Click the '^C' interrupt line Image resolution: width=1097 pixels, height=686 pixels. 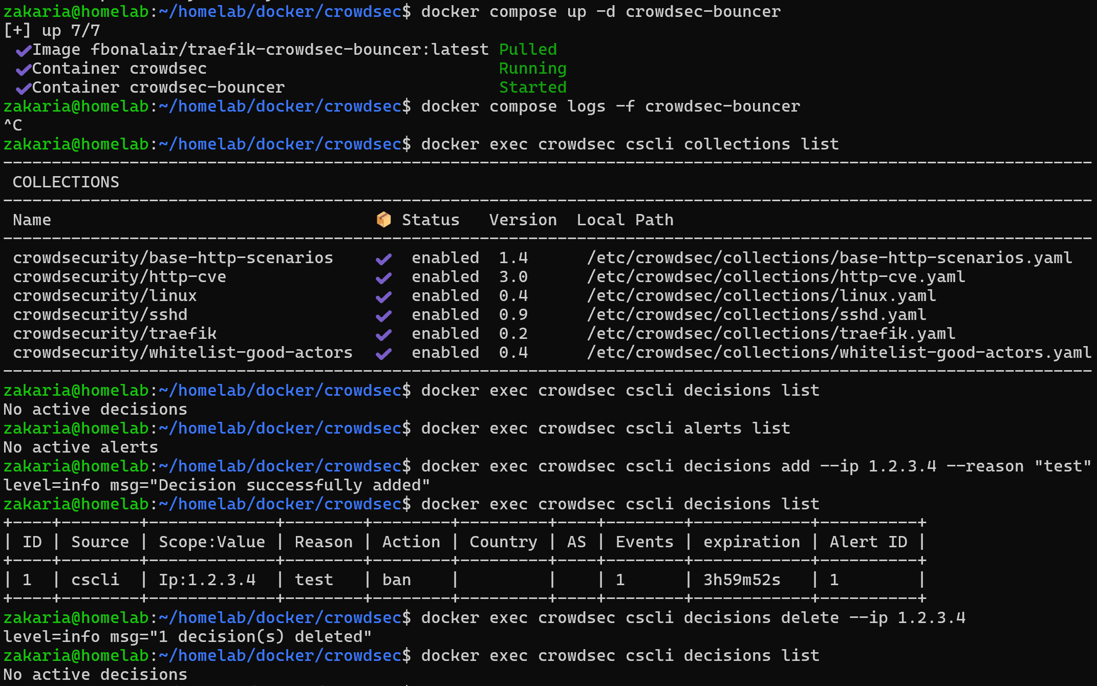(x=13, y=125)
